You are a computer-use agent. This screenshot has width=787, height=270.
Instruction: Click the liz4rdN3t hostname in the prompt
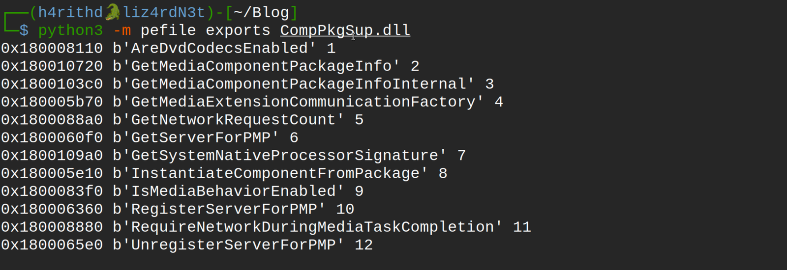coord(164,12)
